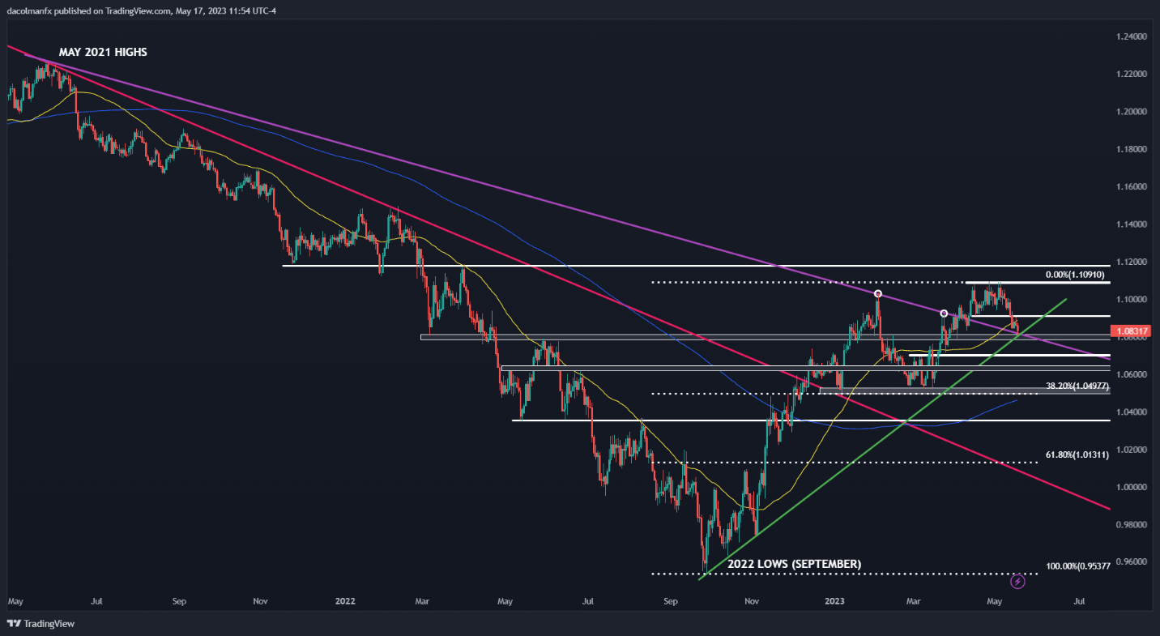Click the 2022 LOWS (SEPTEMBER) annotation text
The image size is (1160, 636).
click(x=795, y=564)
